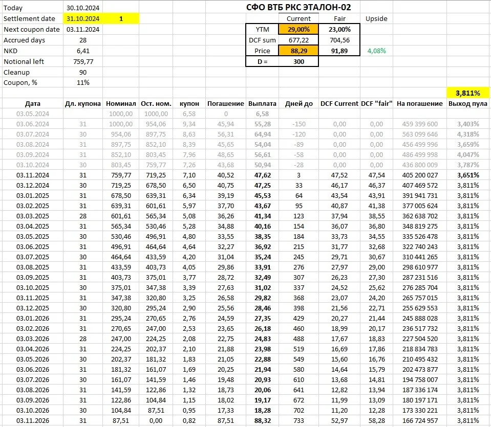Select the redemption amount 227 504 520

coord(420,339)
